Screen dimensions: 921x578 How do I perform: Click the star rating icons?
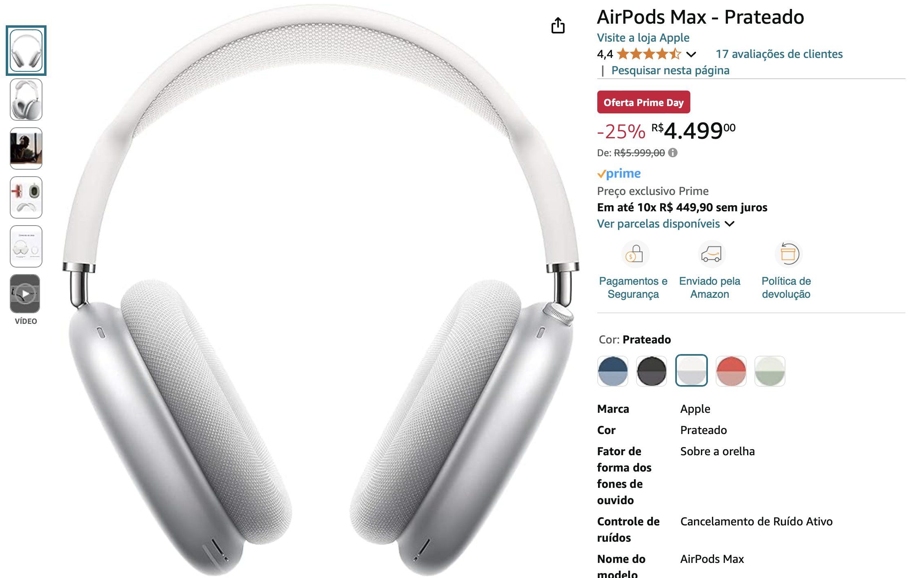[x=649, y=54]
